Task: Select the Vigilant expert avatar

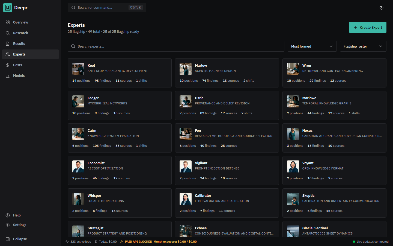Action: (x=186, y=166)
